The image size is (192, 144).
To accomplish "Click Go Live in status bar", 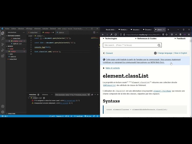I will [x=88, y=116].
